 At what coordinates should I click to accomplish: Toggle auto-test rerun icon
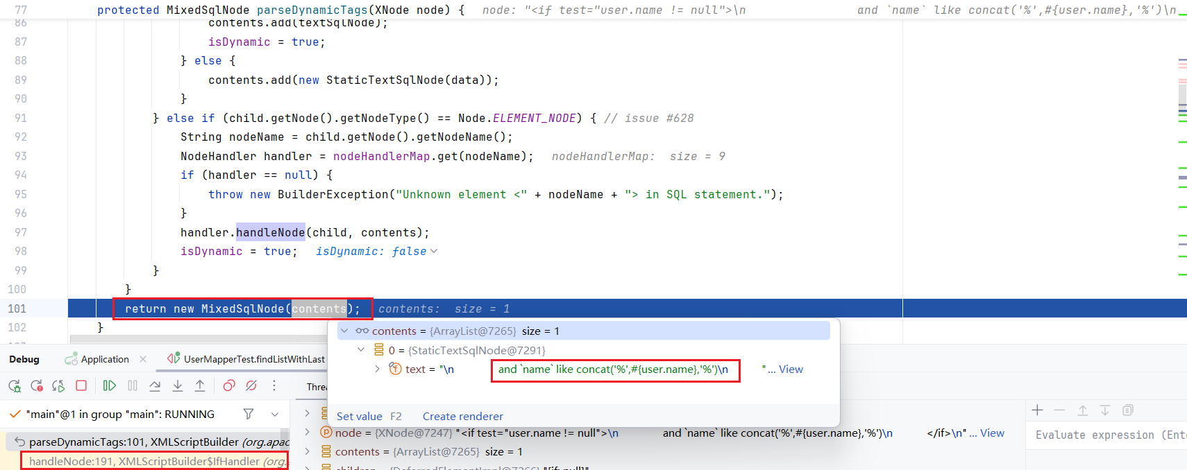59,385
